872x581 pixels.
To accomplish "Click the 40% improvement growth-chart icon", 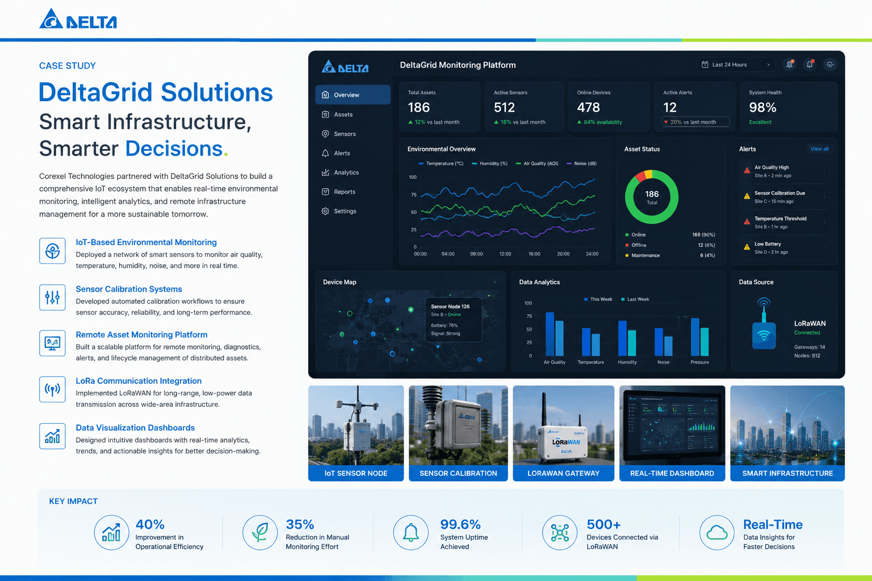I will click(111, 533).
